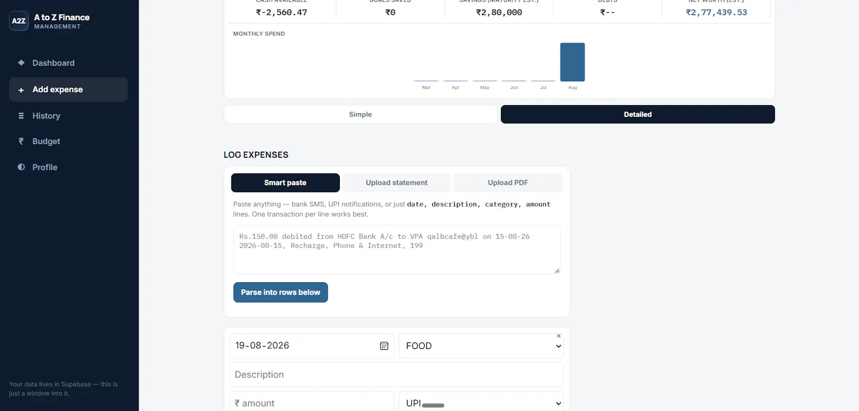Screen dimensions: 859x411
Task: Click the Description input field
Action: [x=397, y=375]
